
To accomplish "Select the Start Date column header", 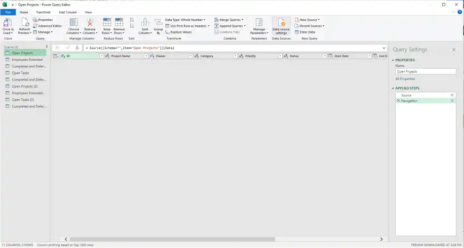I will tap(350, 56).
